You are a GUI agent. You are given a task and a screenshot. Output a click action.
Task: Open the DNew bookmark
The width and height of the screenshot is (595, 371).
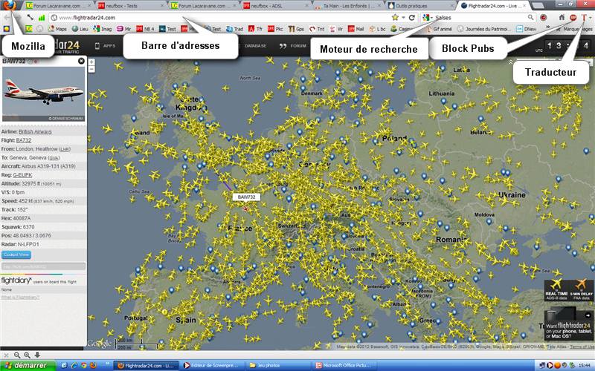[x=527, y=29]
